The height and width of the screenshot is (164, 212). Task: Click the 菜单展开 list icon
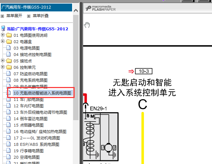coord(2,16)
